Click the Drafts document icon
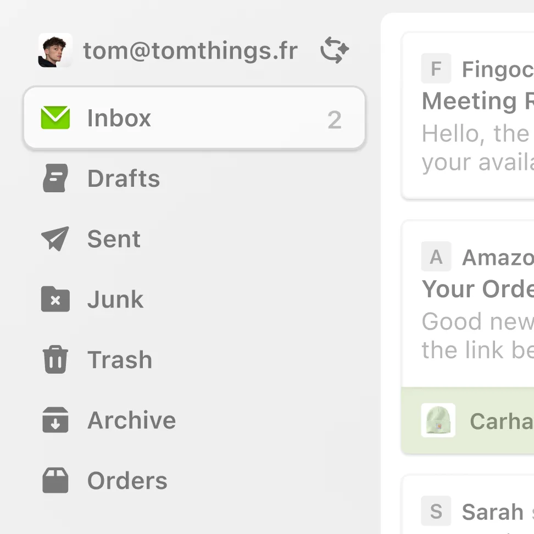The height and width of the screenshot is (534, 534). pos(55,179)
